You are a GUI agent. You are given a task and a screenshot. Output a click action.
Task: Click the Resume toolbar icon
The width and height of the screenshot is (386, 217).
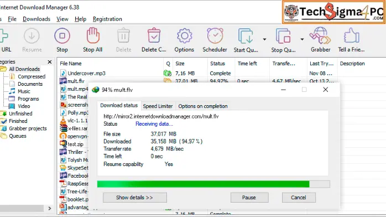[32, 36]
